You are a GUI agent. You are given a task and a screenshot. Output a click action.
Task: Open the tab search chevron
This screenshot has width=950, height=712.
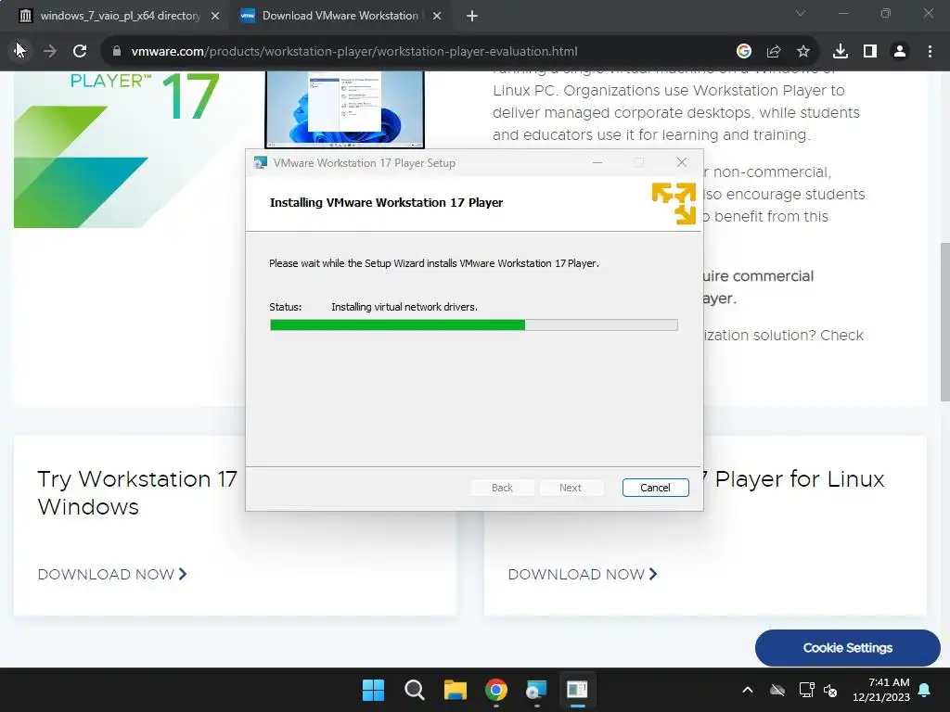(801, 13)
